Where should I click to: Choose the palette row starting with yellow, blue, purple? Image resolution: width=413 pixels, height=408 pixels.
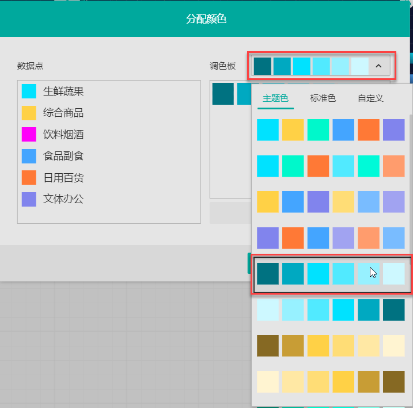[x=331, y=202]
